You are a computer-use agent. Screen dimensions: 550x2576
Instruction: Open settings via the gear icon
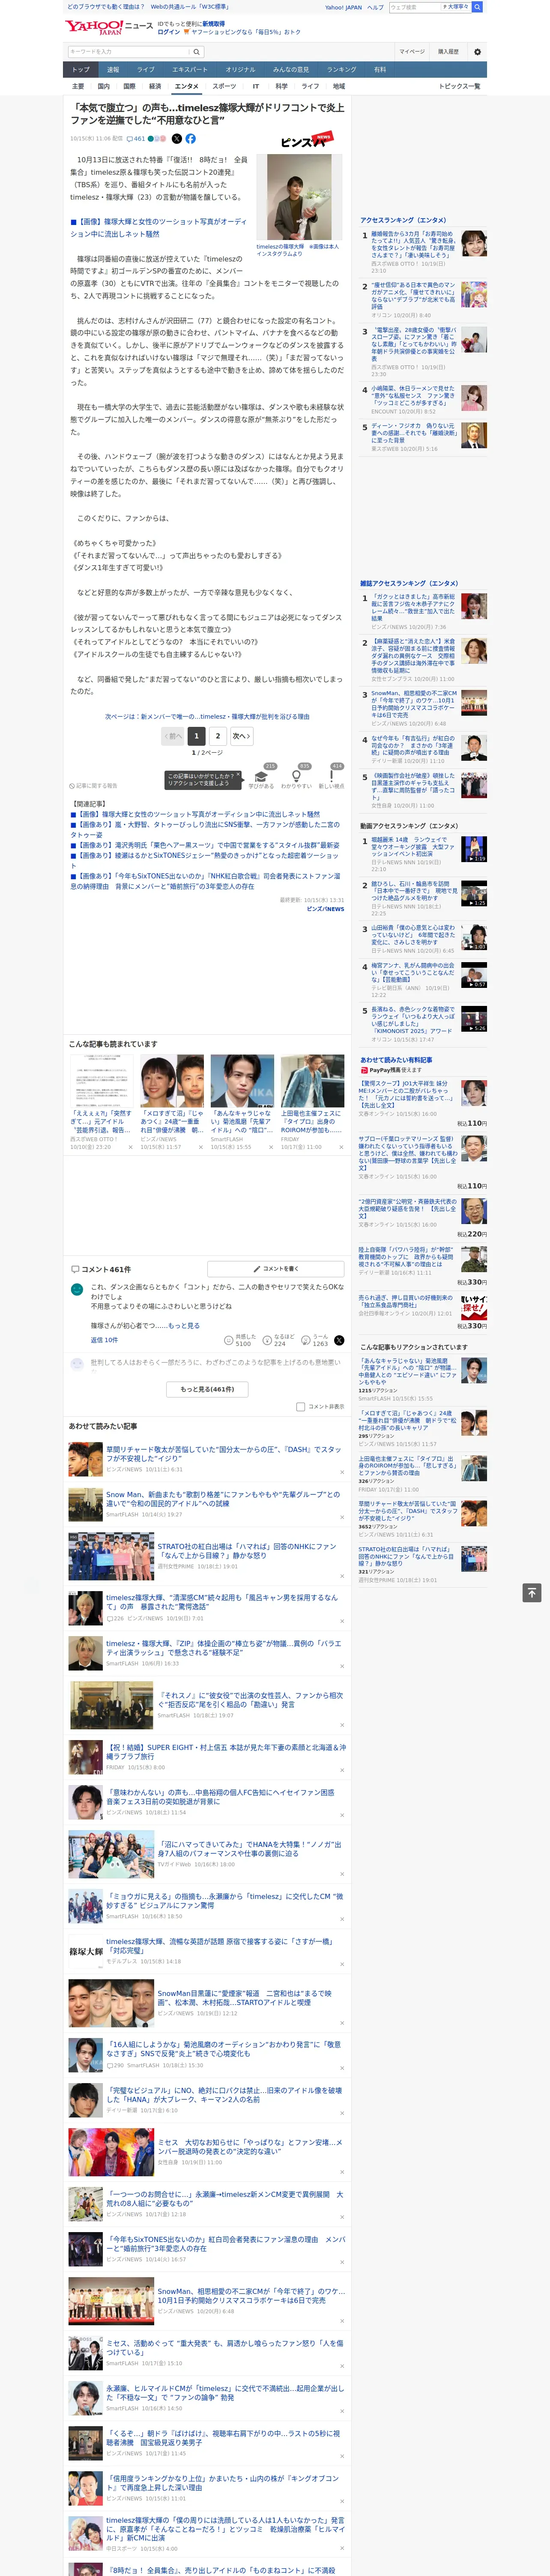click(x=477, y=52)
